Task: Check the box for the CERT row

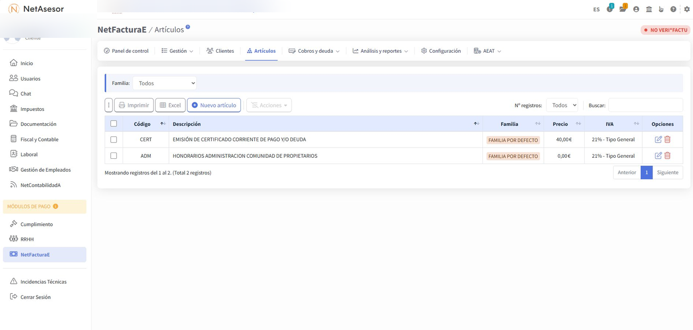Action: click(x=114, y=140)
